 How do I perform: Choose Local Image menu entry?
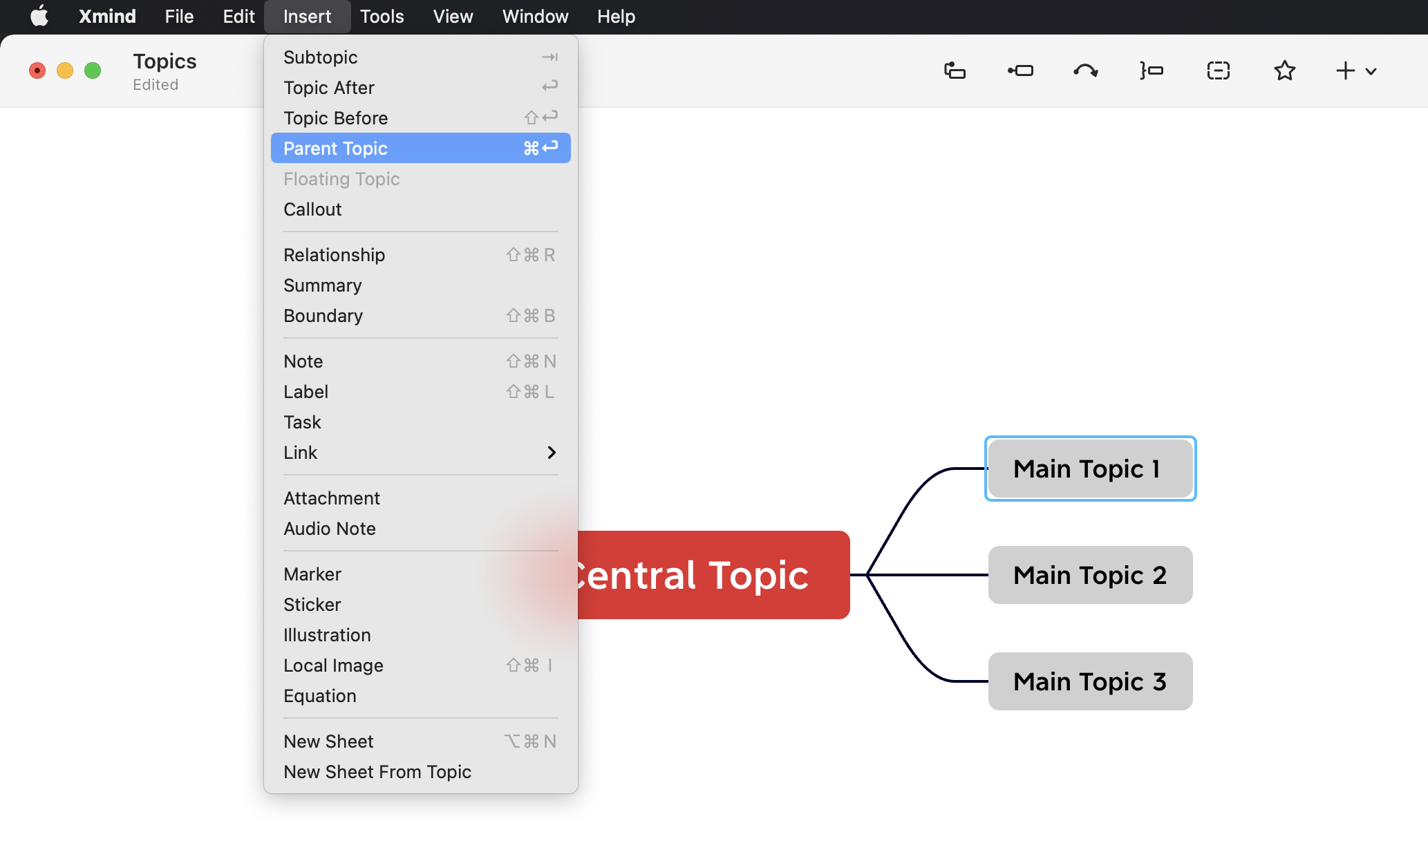420,665
